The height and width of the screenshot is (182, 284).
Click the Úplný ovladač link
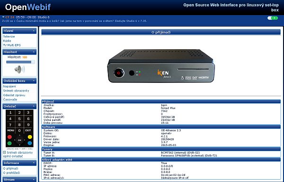click(x=13, y=156)
